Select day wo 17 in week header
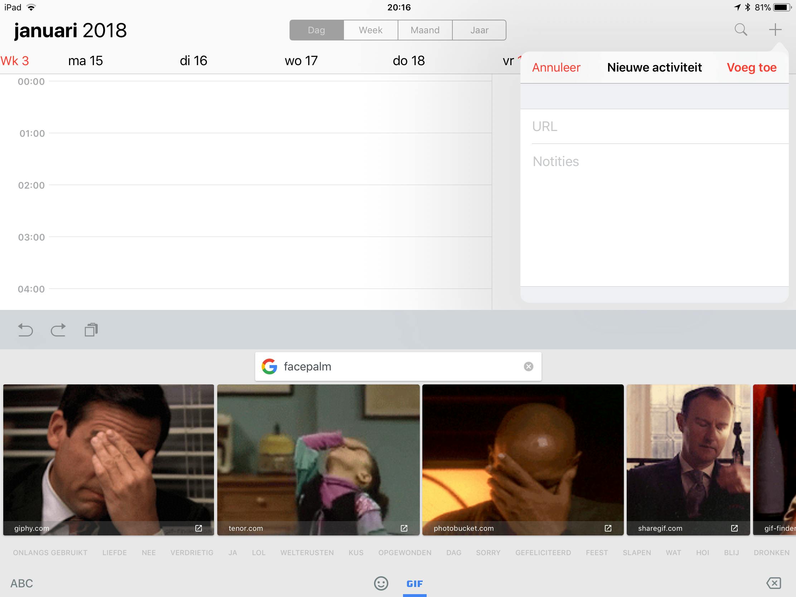The width and height of the screenshot is (796, 597). (301, 61)
